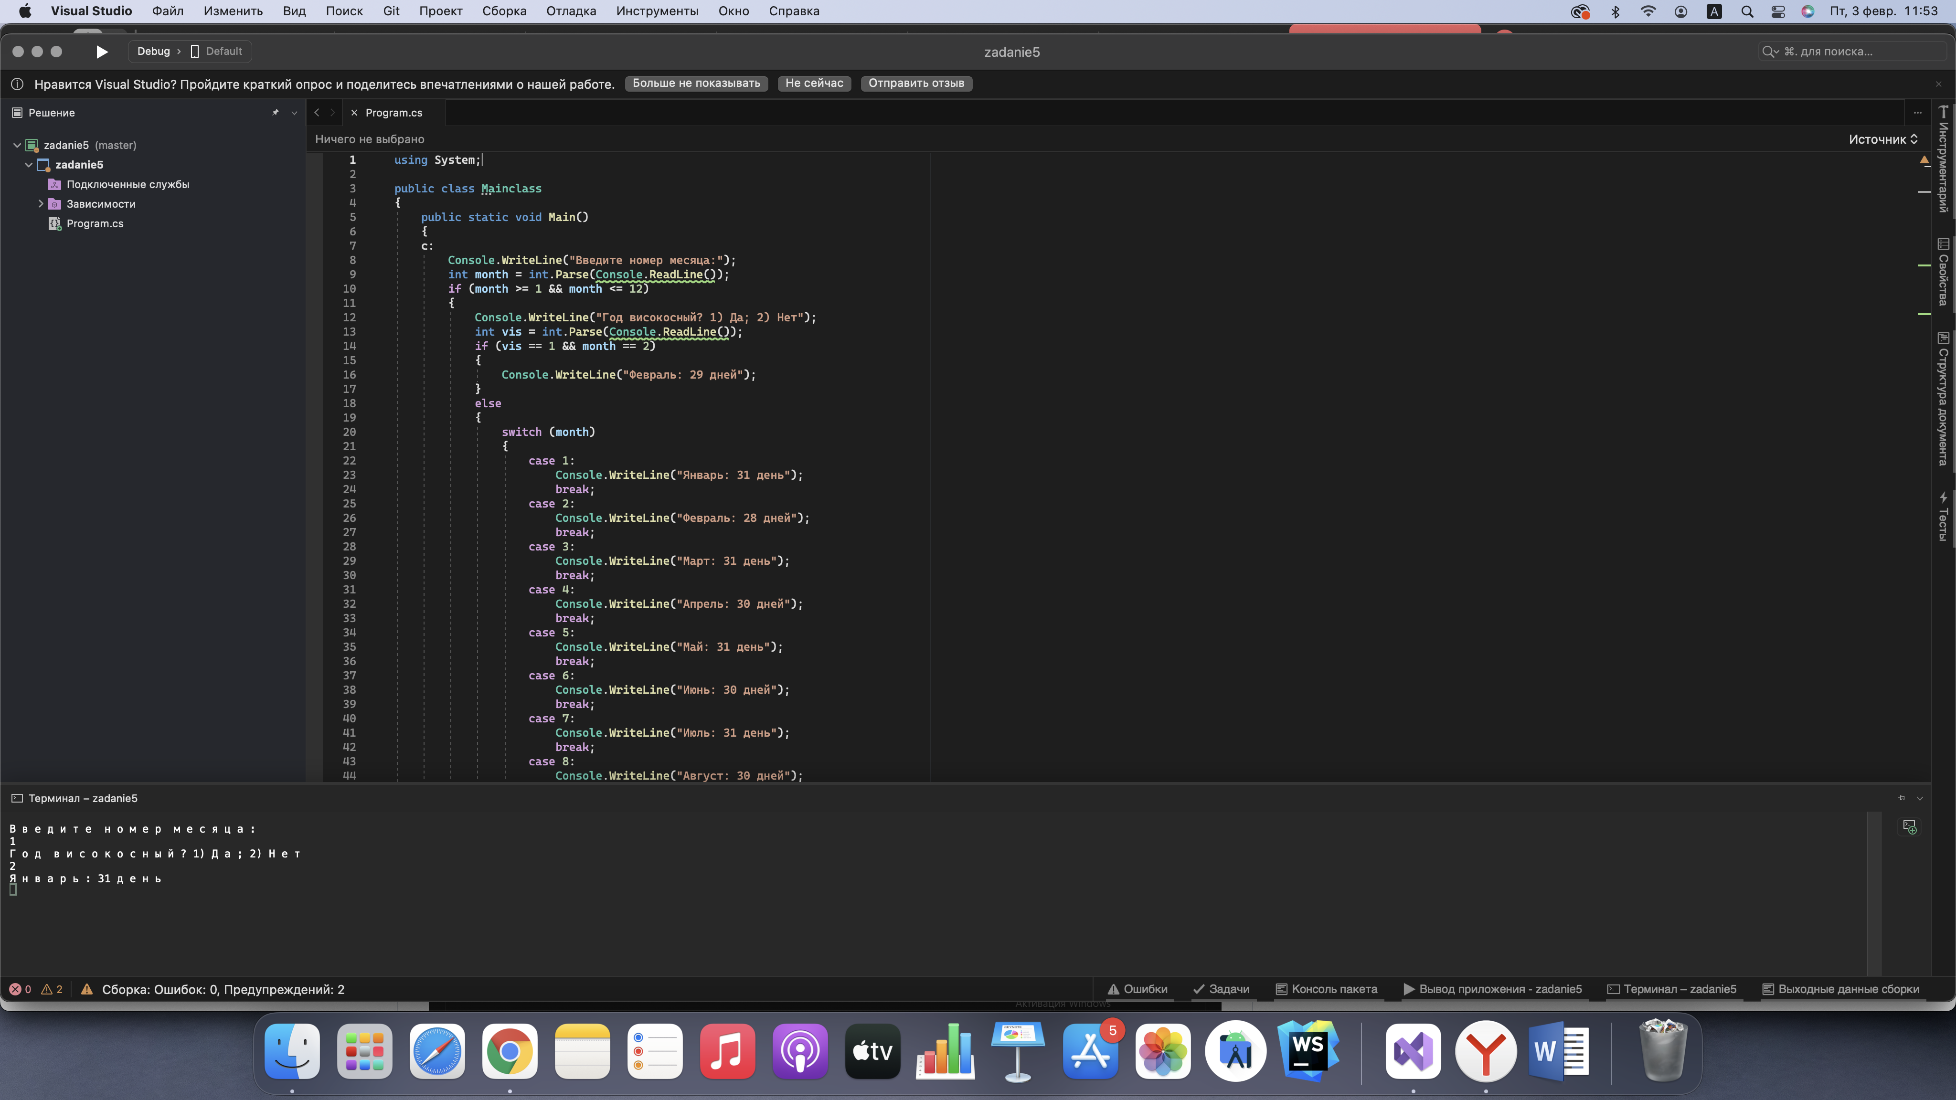This screenshot has height=1100, width=1956.
Task: Open Выходные данные сборки pad
Action: [x=1840, y=989]
